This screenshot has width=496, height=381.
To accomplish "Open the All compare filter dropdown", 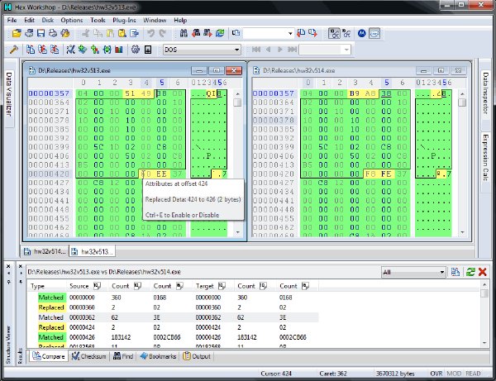I will [x=442, y=272].
